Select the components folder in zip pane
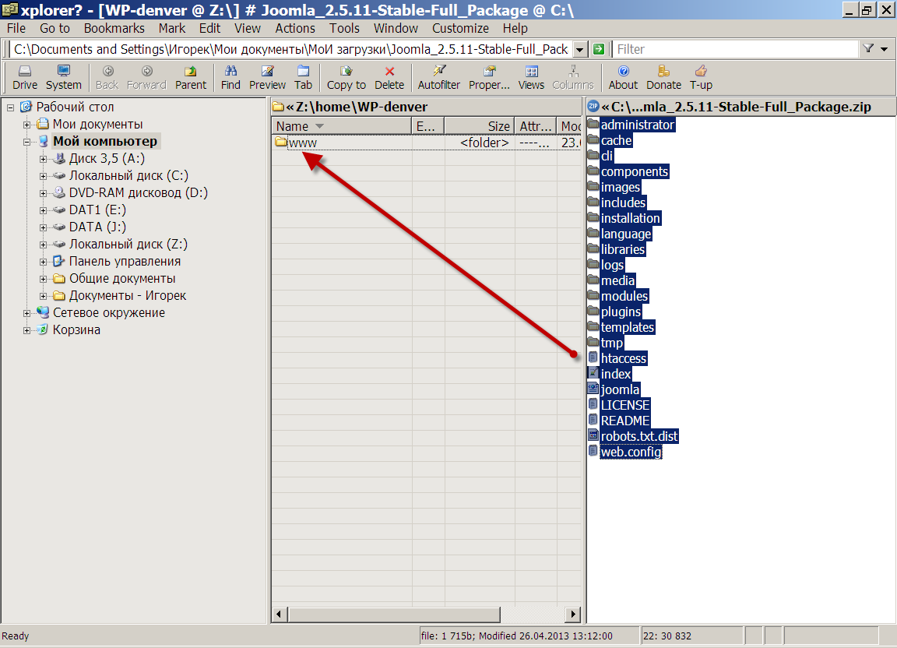The height and width of the screenshot is (648, 897). point(634,171)
